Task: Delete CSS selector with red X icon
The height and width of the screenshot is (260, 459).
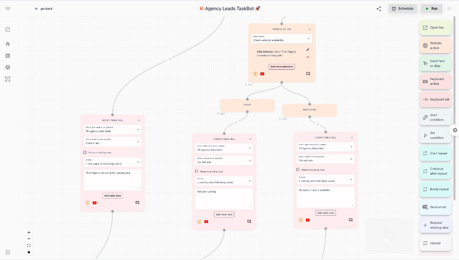Action: [x=308, y=57]
